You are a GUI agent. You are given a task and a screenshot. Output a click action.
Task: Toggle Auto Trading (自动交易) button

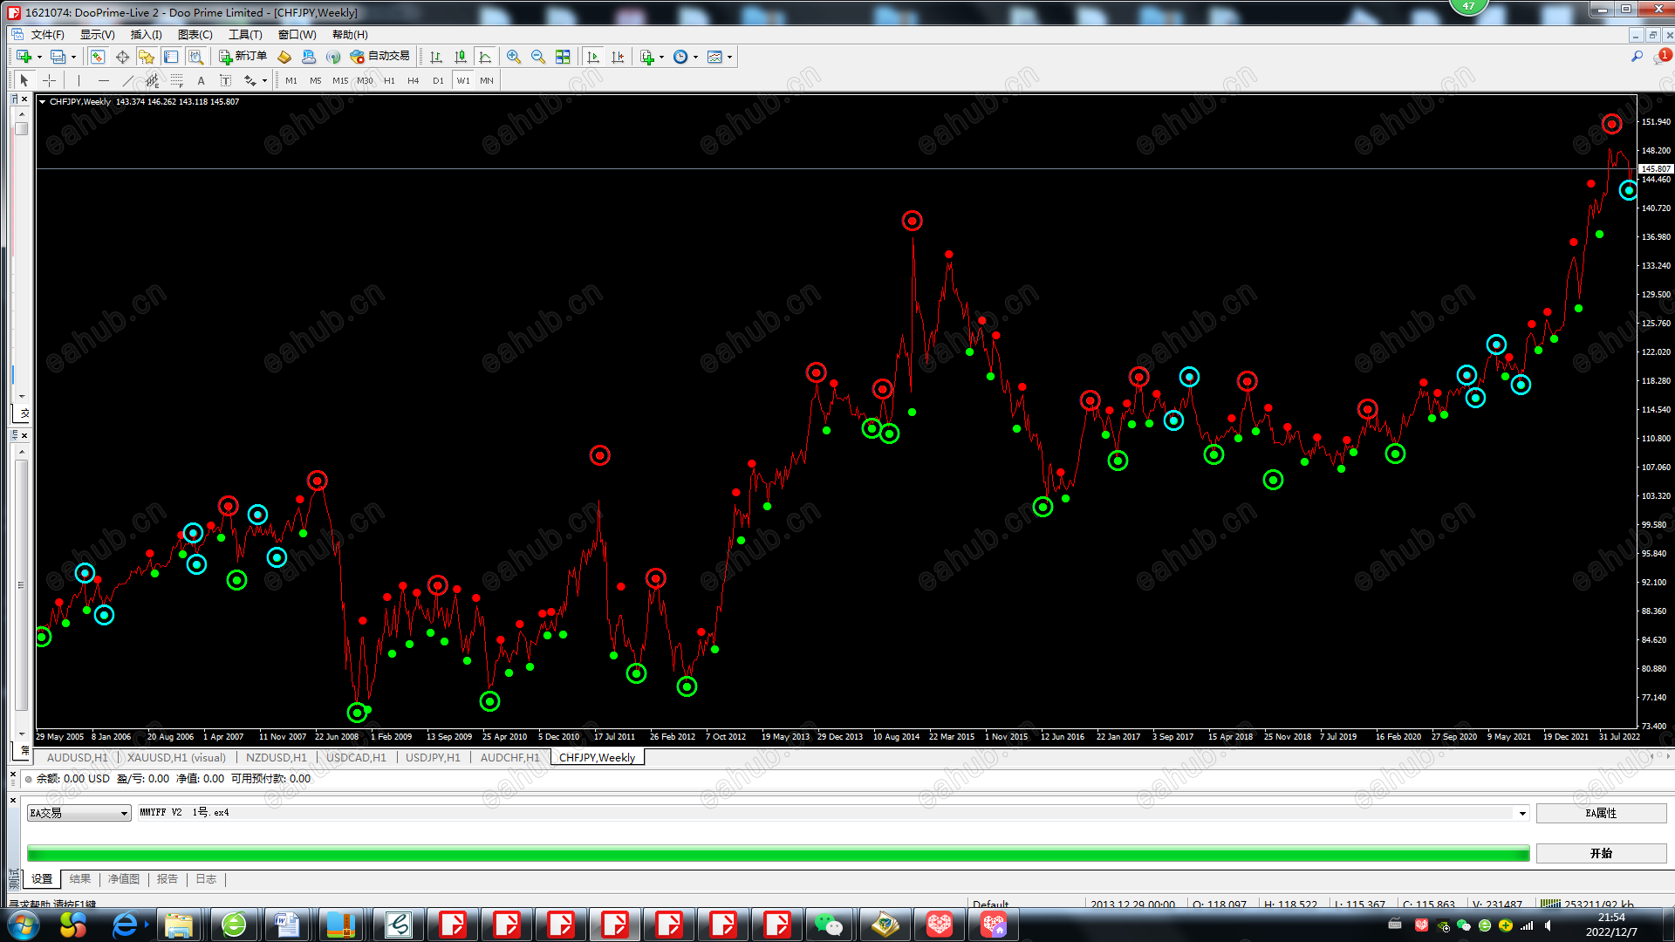click(380, 57)
